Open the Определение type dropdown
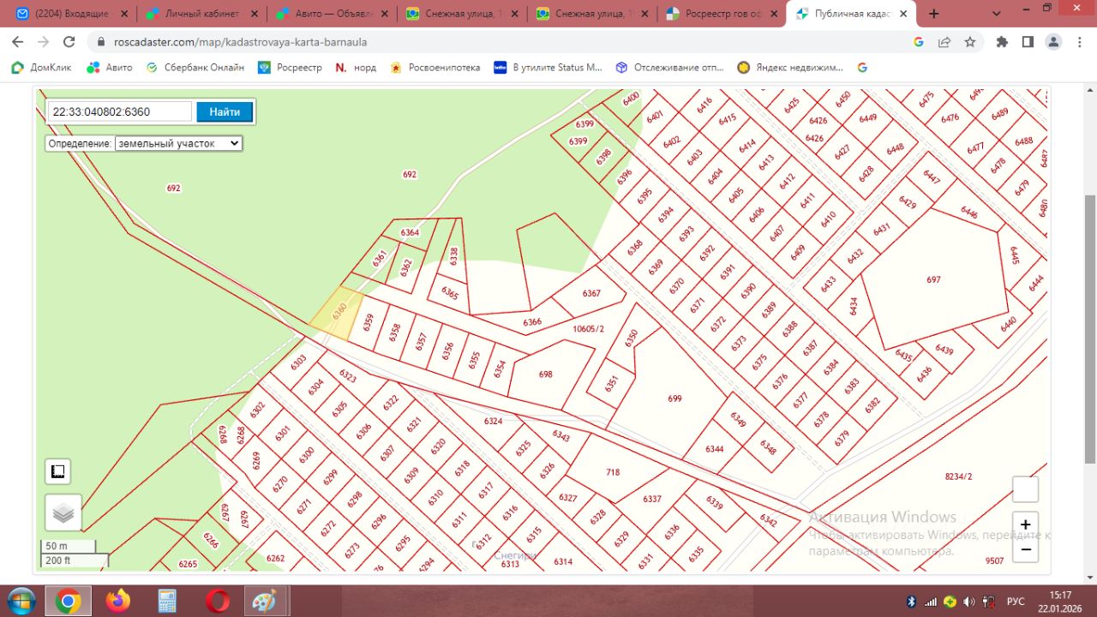Viewport: 1097px width, 617px height. (x=179, y=144)
